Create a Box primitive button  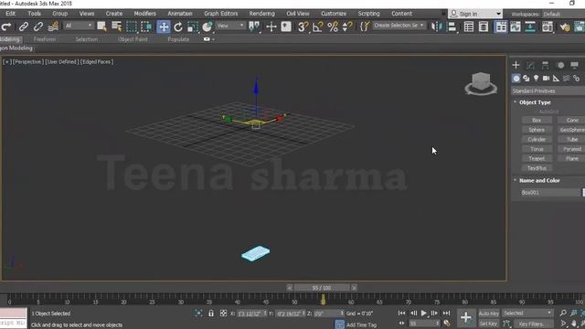(537, 120)
